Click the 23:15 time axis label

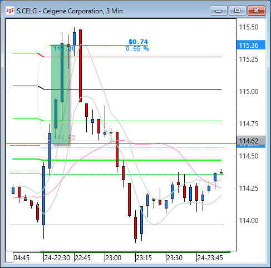pos(144,258)
